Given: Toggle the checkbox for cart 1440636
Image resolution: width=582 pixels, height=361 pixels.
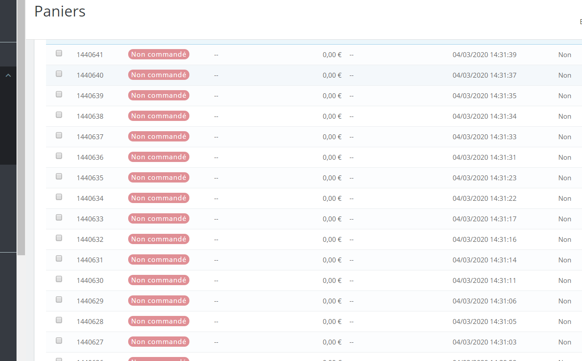Looking at the screenshot, I should 59,156.
